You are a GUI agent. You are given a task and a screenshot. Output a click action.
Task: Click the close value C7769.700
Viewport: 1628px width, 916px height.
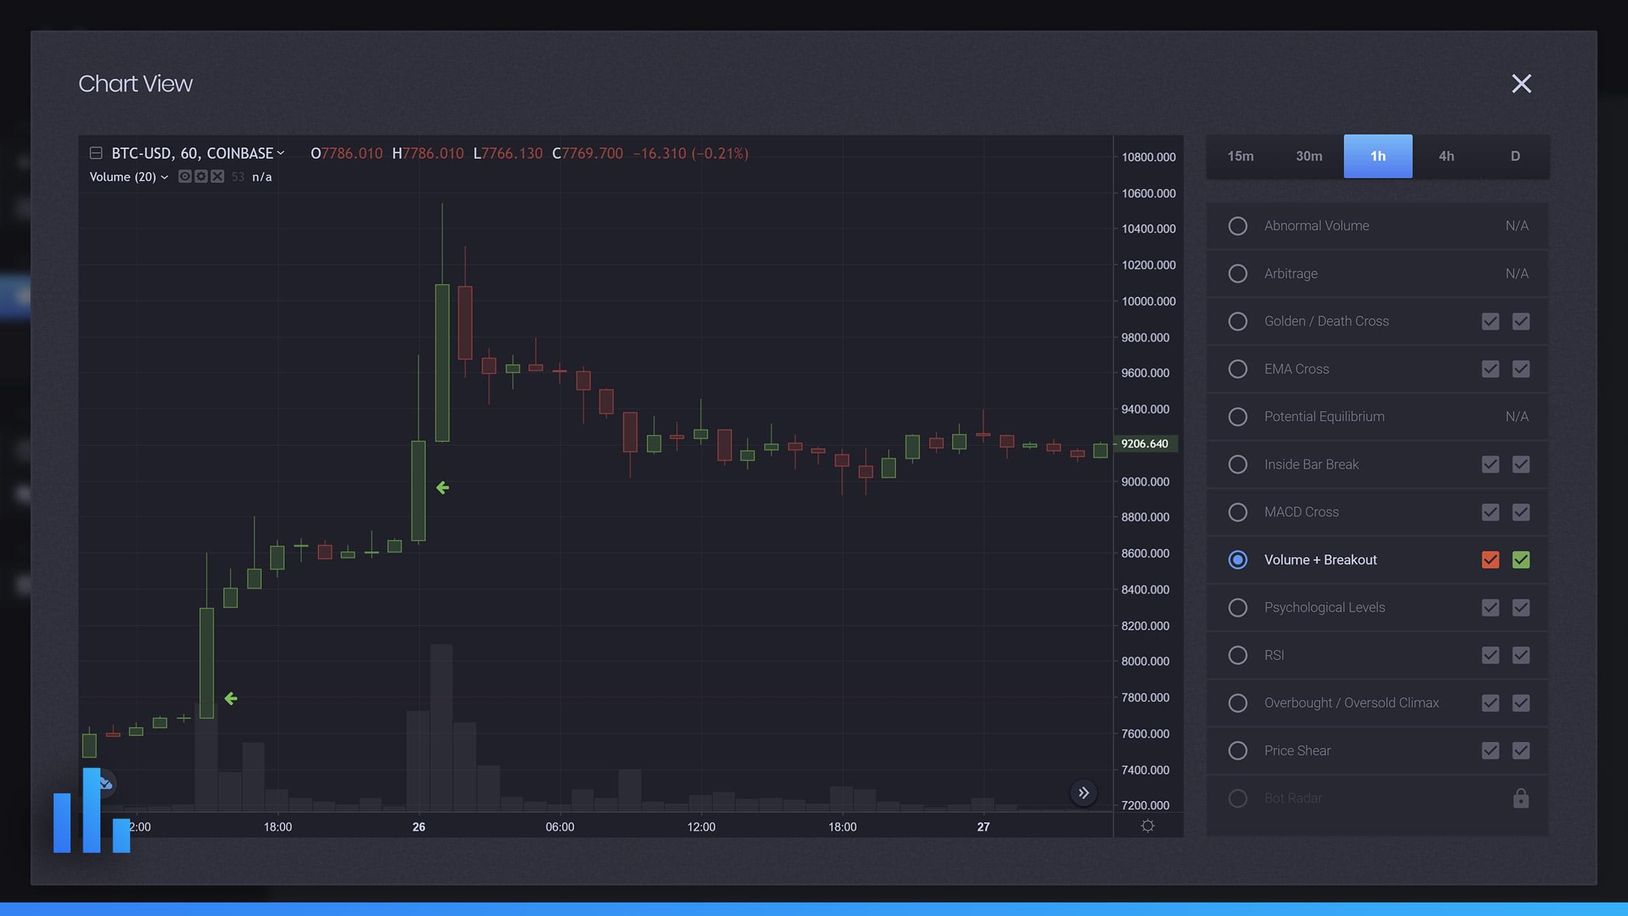pos(587,153)
